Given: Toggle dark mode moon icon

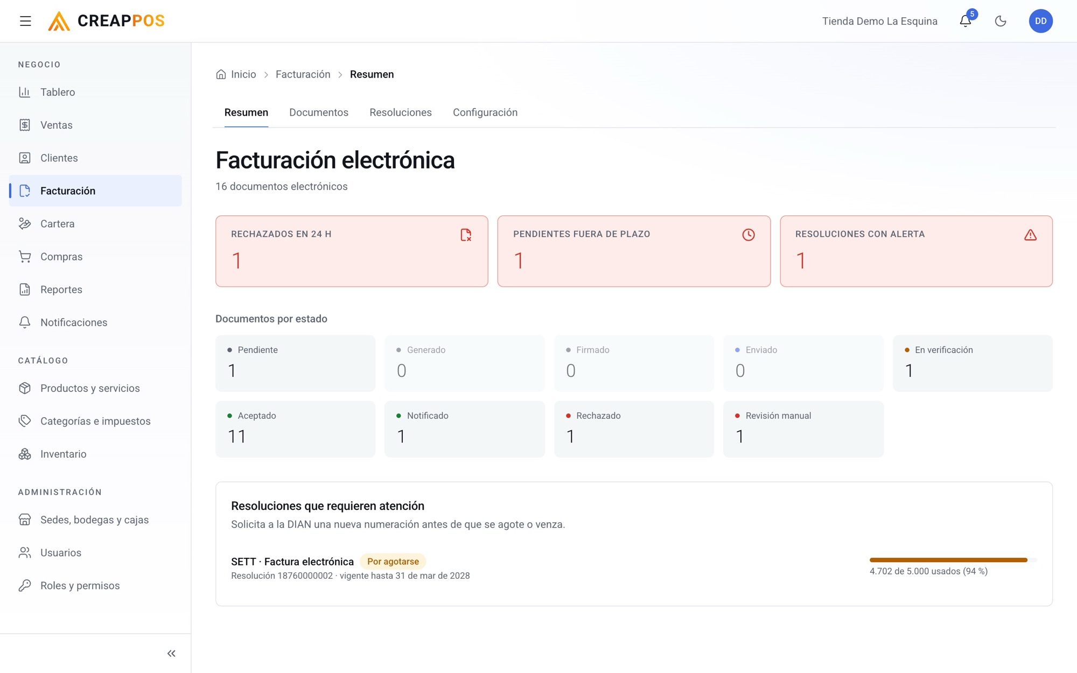Looking at the screenshot, I should 1001,21.
